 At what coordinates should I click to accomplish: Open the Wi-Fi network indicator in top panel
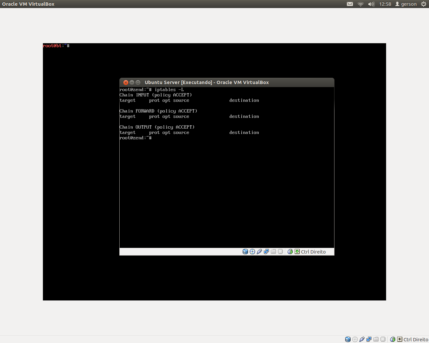pyautogui.click(x=361, y=4)
